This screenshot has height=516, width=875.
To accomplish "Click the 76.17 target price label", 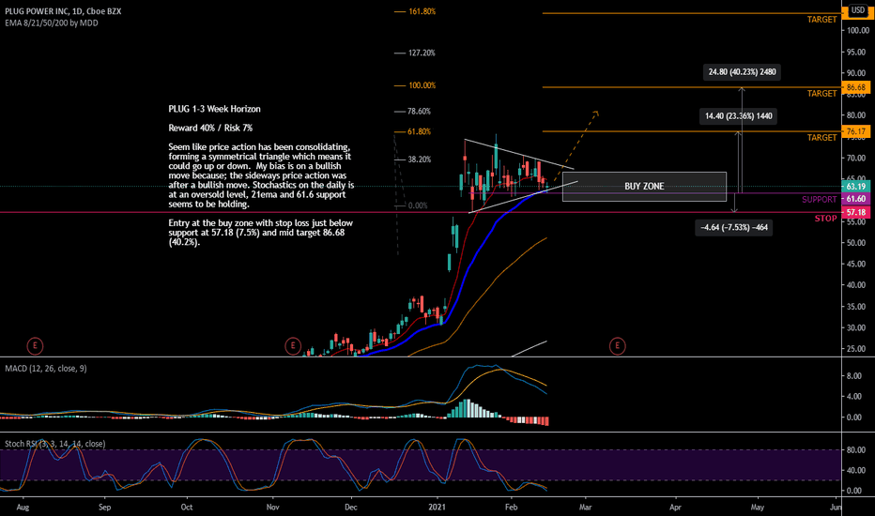I will 855,131.
